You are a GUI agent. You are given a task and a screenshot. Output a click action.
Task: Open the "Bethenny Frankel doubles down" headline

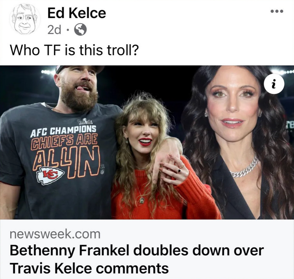[x=137, y=251]
